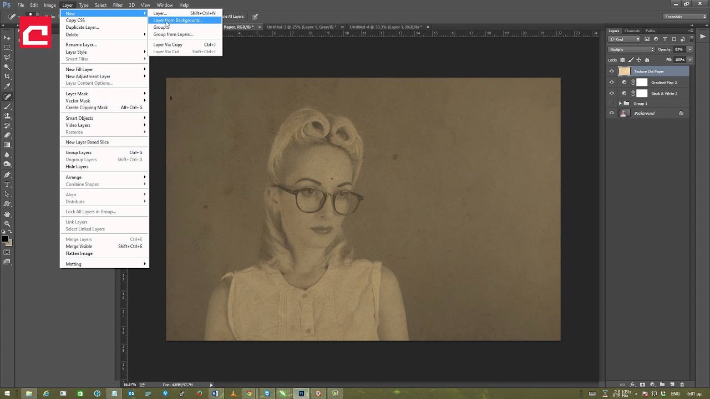
Task: Filter layers by shape layer icon
Action: [x=674, y=39]
